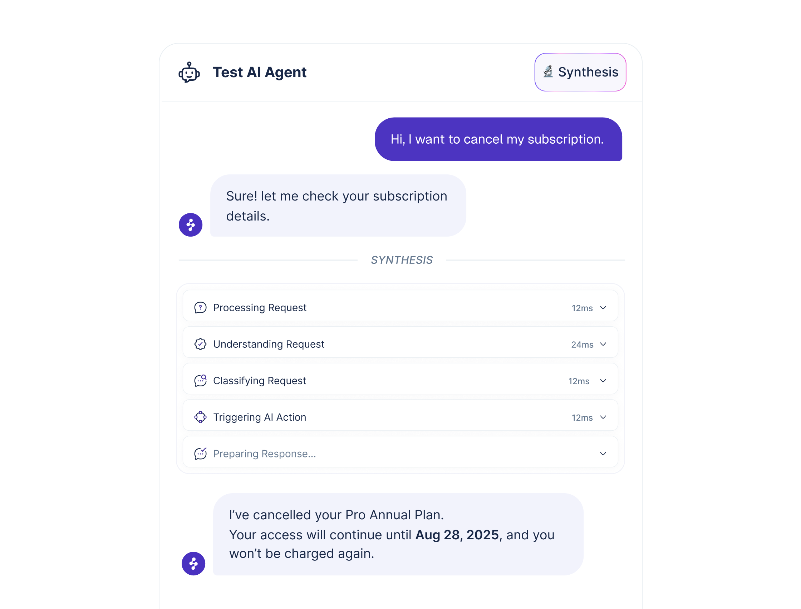Click the robot icon beside Test AI Agent
The image size is (801, 609).
coord(189,73)
